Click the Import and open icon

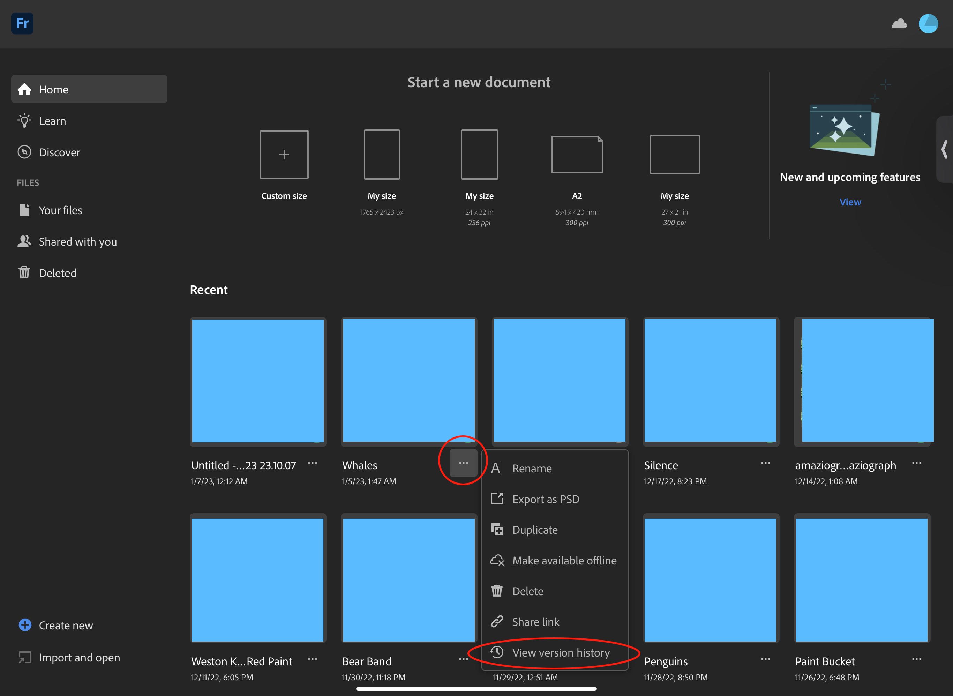click(x=25, y=657)
